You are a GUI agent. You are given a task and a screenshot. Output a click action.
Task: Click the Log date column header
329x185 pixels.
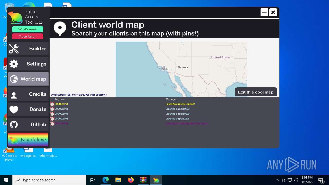(x=60, y=99)
